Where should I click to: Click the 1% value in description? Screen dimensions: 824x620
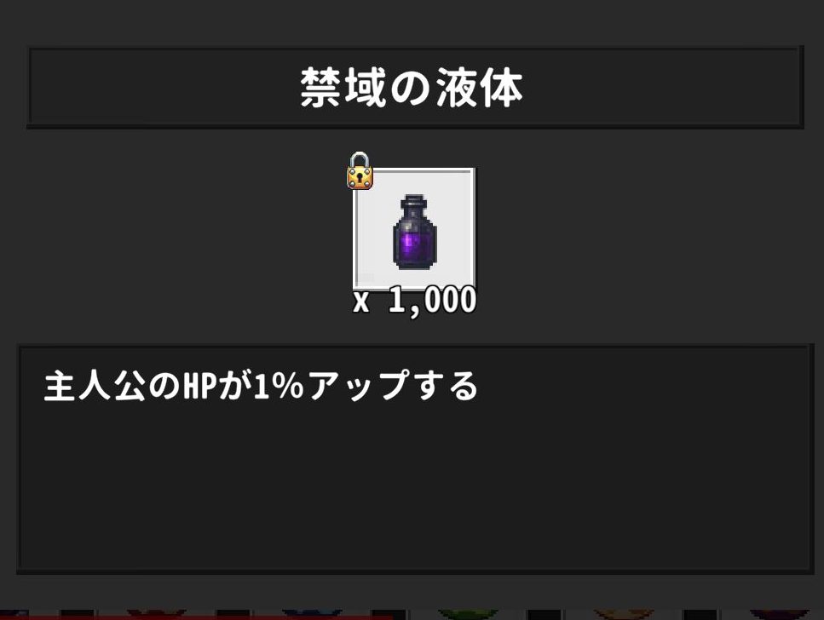click(279, 386)
